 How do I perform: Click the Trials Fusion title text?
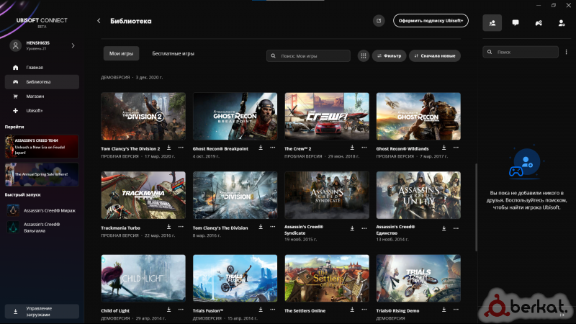[208, 311]
